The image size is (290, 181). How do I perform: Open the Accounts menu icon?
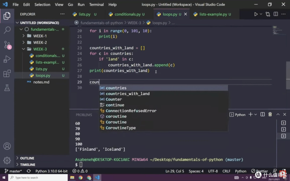[x=7, y=146]
